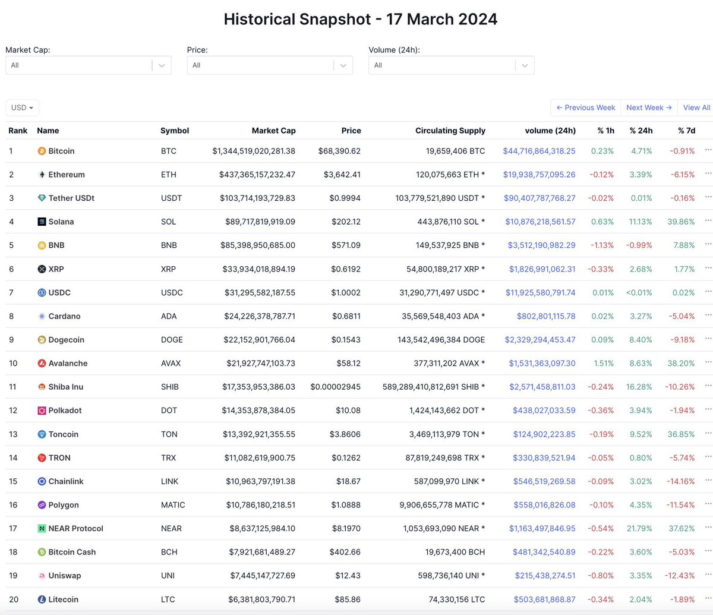Click the Litecoin logo icon

[x=42, y=600]
